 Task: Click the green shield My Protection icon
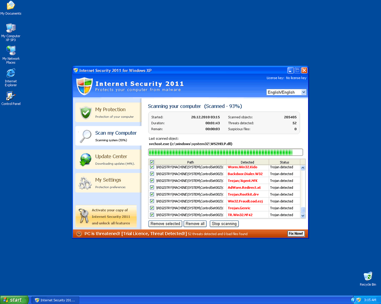[86, 112]
